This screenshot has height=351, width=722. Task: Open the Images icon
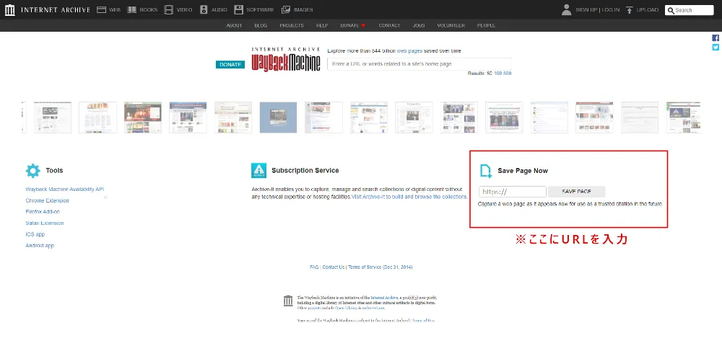(286, 9)
